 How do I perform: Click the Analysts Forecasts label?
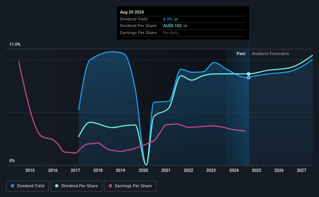[270, 54]
